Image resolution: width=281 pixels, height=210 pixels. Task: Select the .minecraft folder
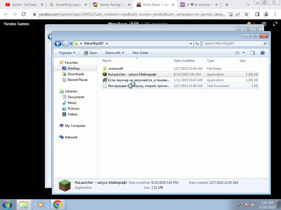(180, 69)
